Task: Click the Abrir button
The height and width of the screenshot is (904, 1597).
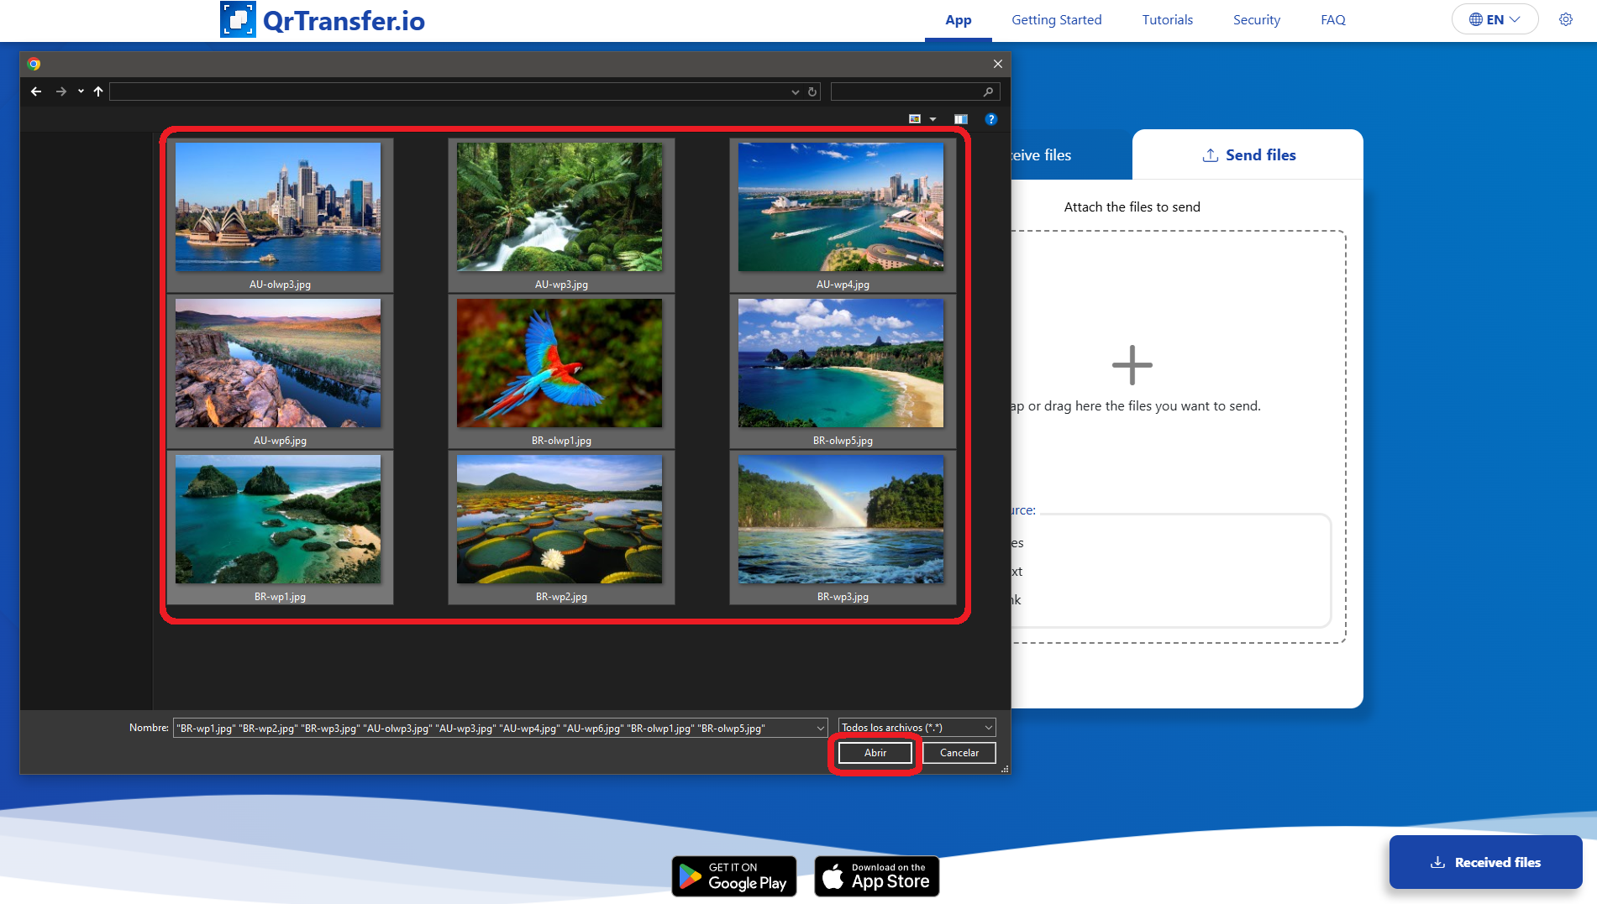Action: coord(875,753)
